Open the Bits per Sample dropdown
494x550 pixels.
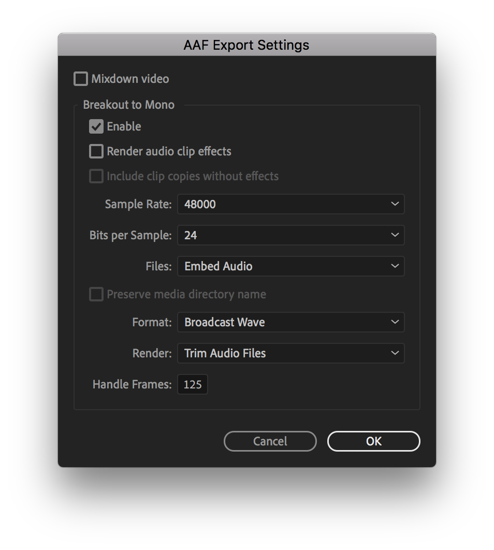[290, 235]
